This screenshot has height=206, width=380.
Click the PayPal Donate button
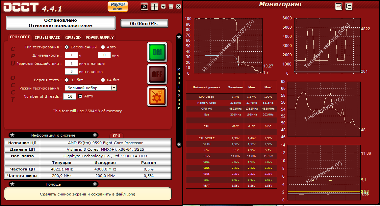[118, 6]
